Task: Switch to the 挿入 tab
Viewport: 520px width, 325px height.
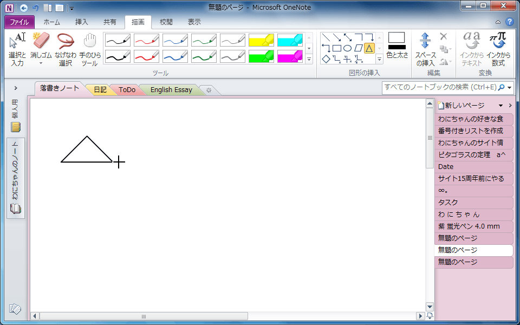Action: coord(82,22)
